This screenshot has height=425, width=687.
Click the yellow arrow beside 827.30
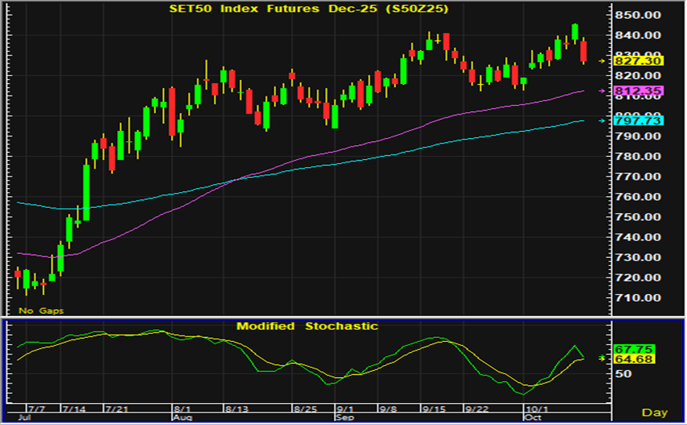pos(602,61)
